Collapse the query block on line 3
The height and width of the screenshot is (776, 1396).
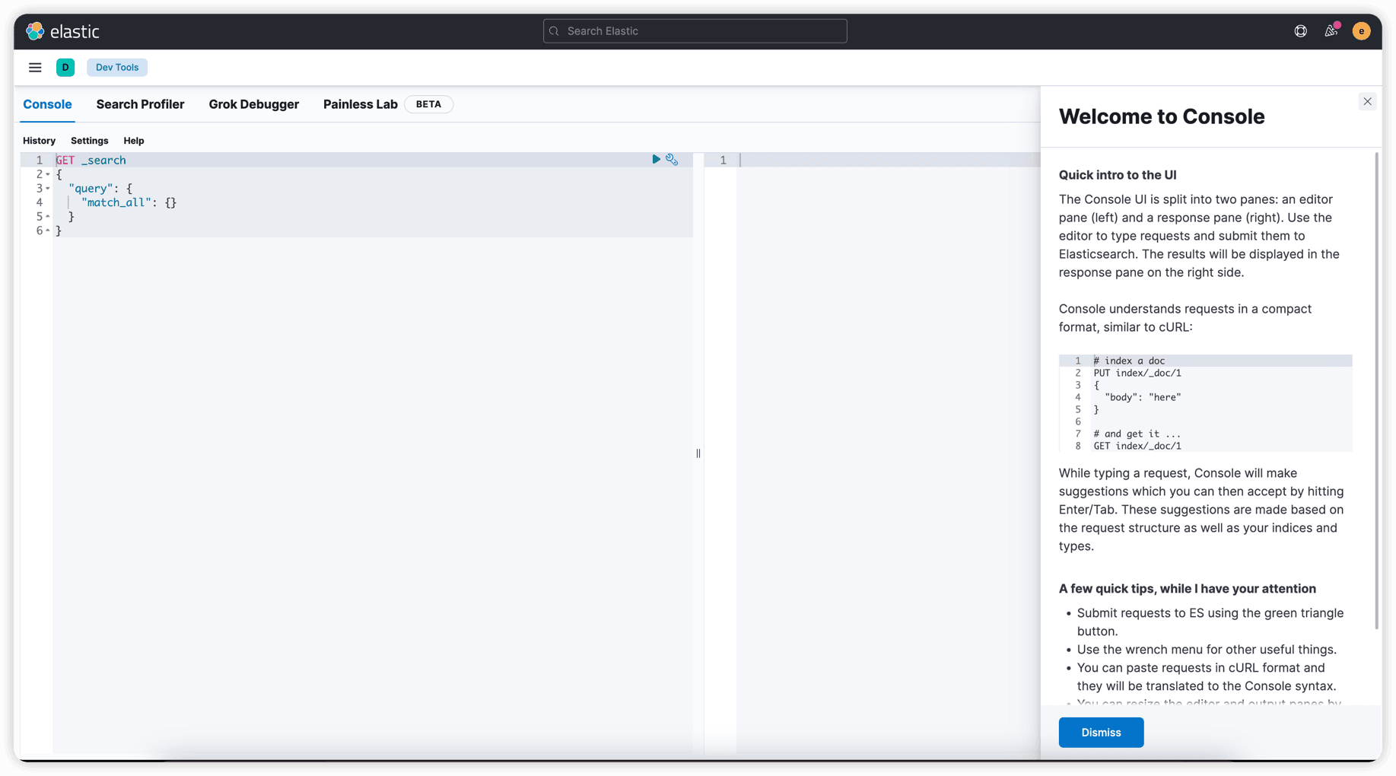point(47,189)
